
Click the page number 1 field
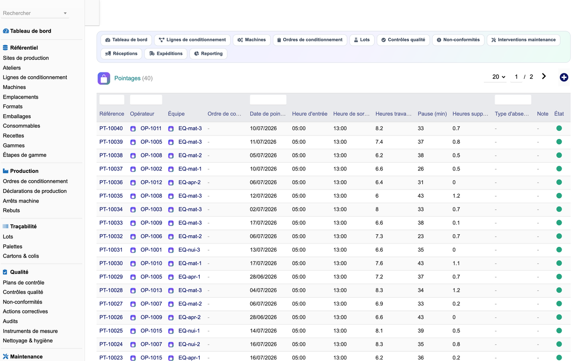point(516,77)
